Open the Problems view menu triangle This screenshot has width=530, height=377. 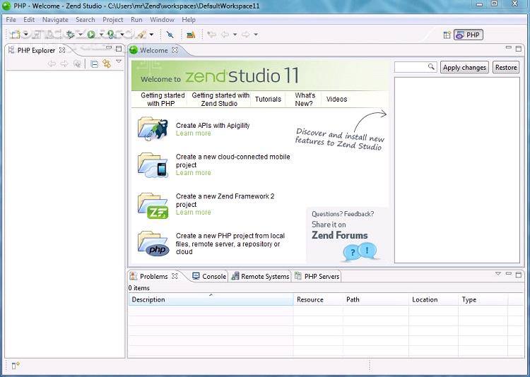tap(498, 274)
